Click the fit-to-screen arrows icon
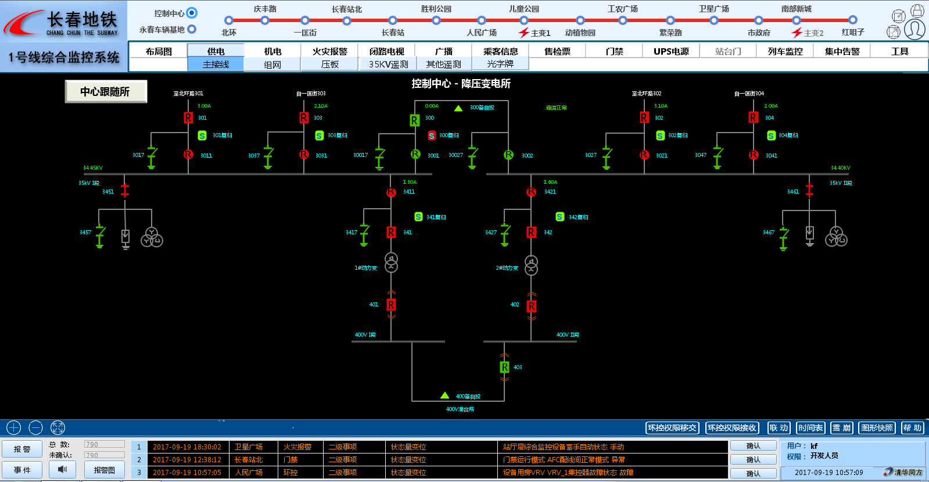Image resolution: width=929 pixels, height=482 pixels. click(x=58, y=428)
